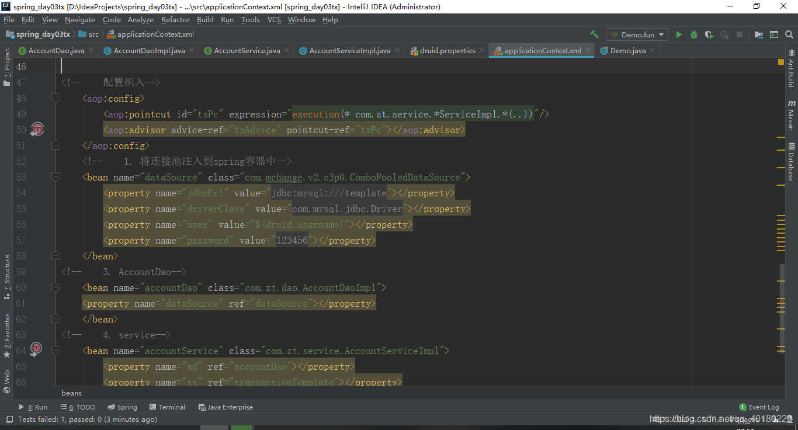
Task: Collapse accountService bean fold at line 64
Action: point(55,351)
